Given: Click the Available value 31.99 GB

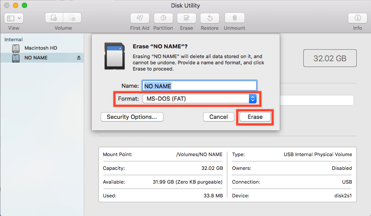Looking at the screenshot, I should point(188,182).
